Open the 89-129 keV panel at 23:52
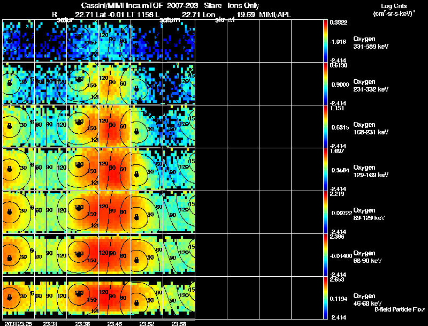Image resolution: width=428 pixels, height=326 pixels. 147,212
